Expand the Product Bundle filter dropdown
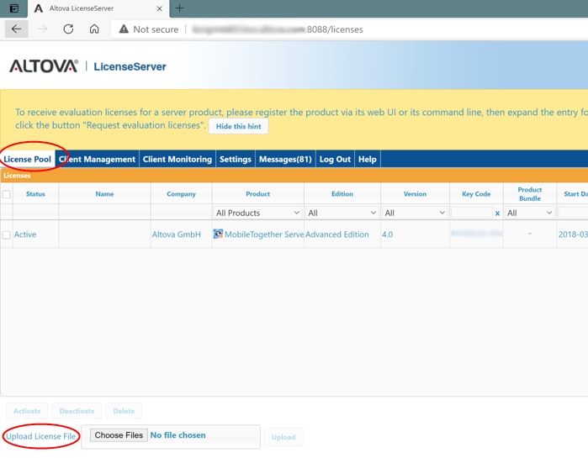This screenshot has width=588, height=458. coord(529,213)
